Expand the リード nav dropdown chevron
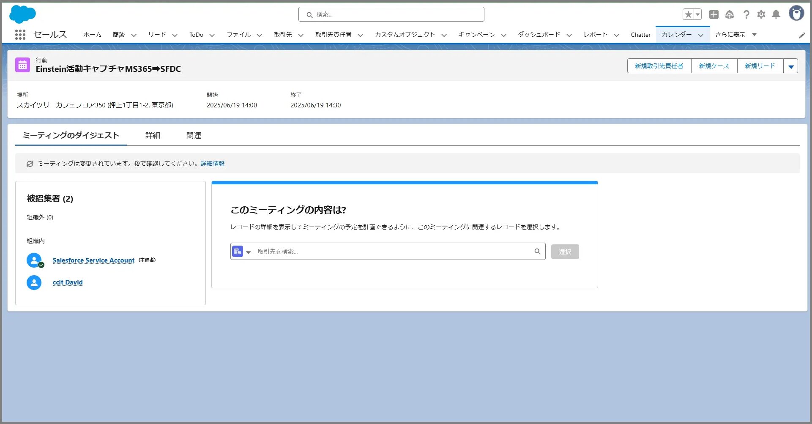This screenshot has width=812, height=424. 175,35
